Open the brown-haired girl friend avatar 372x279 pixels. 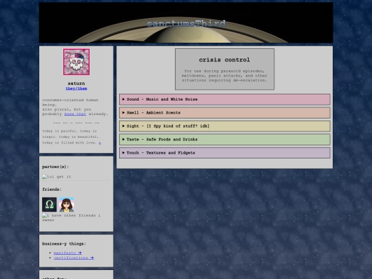coord(66,205)
